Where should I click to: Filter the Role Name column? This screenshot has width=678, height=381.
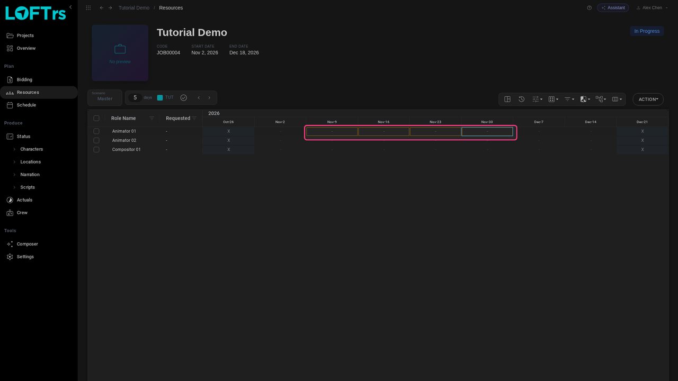click(151, 118)
